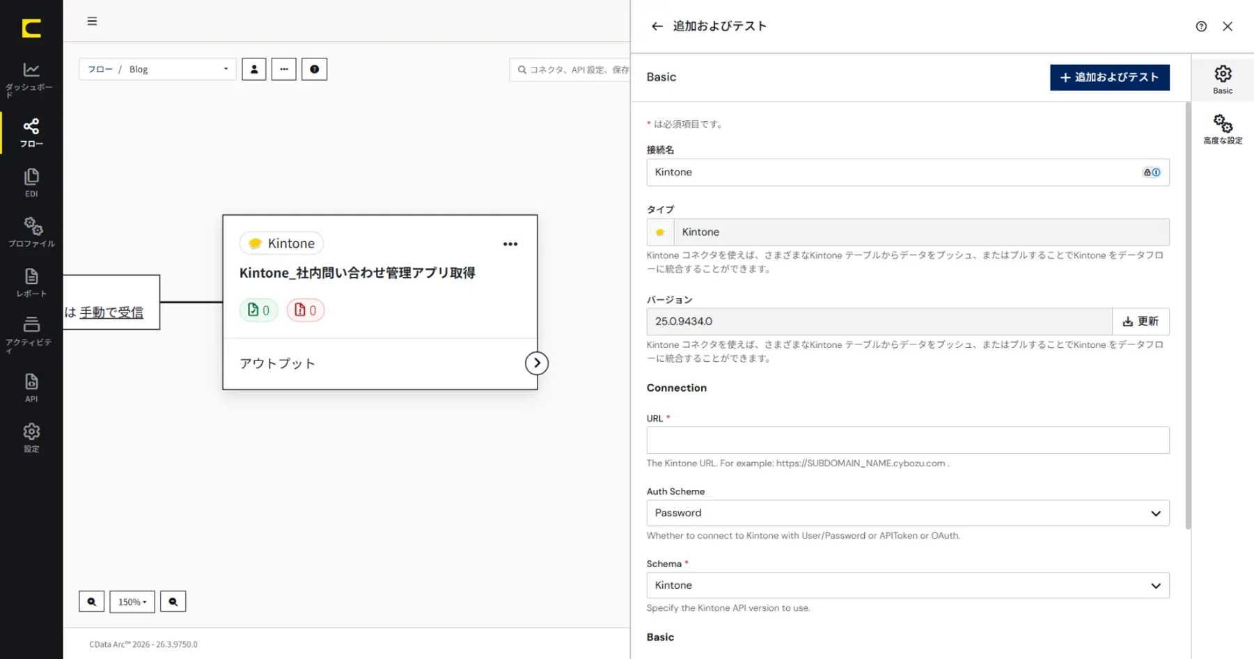Open the Kintone connector three-dot menu

(x=510, y=244)
